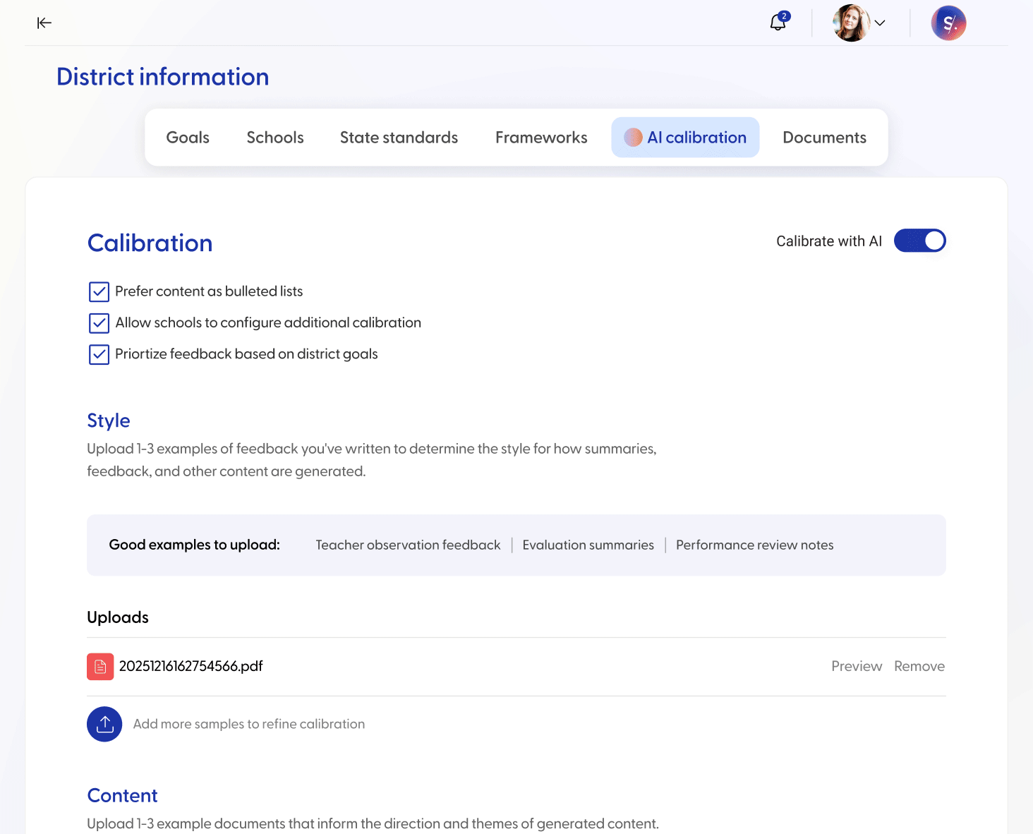Disable the Calibrate with AI toggle
1033x834 pixels.
(919, 241)
